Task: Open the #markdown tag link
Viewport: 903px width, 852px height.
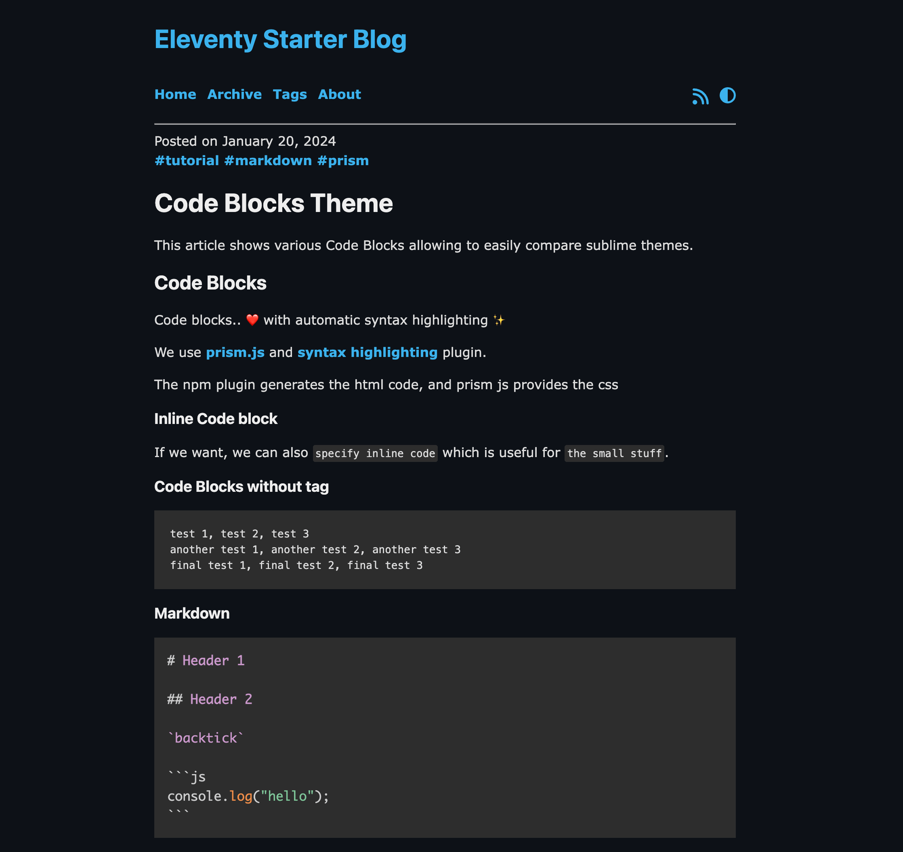Action: click(268, 160)
